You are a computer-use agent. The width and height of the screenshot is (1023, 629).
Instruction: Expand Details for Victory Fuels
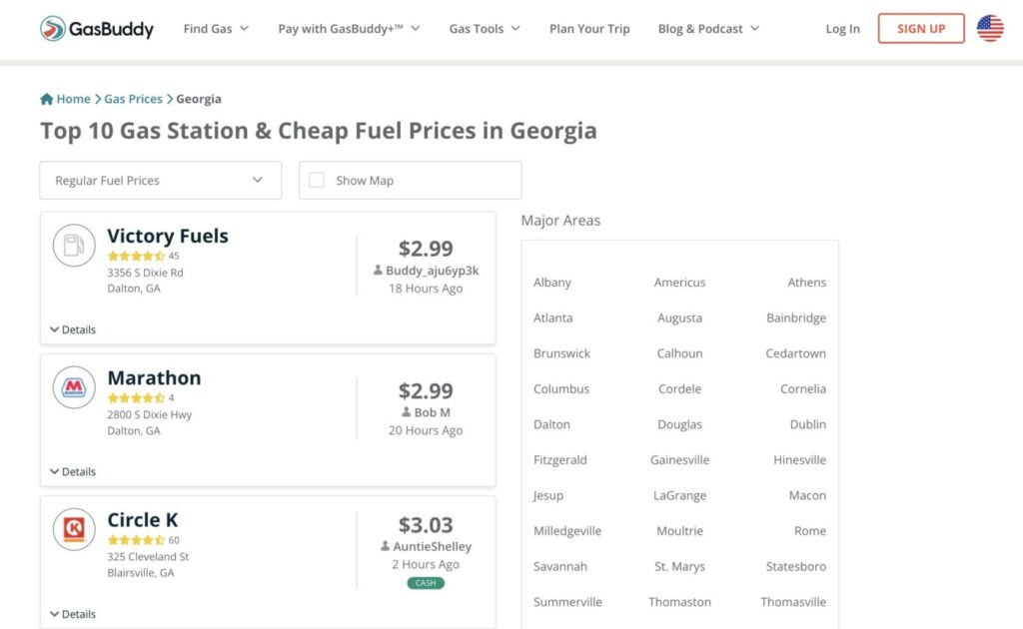[72, 329]
